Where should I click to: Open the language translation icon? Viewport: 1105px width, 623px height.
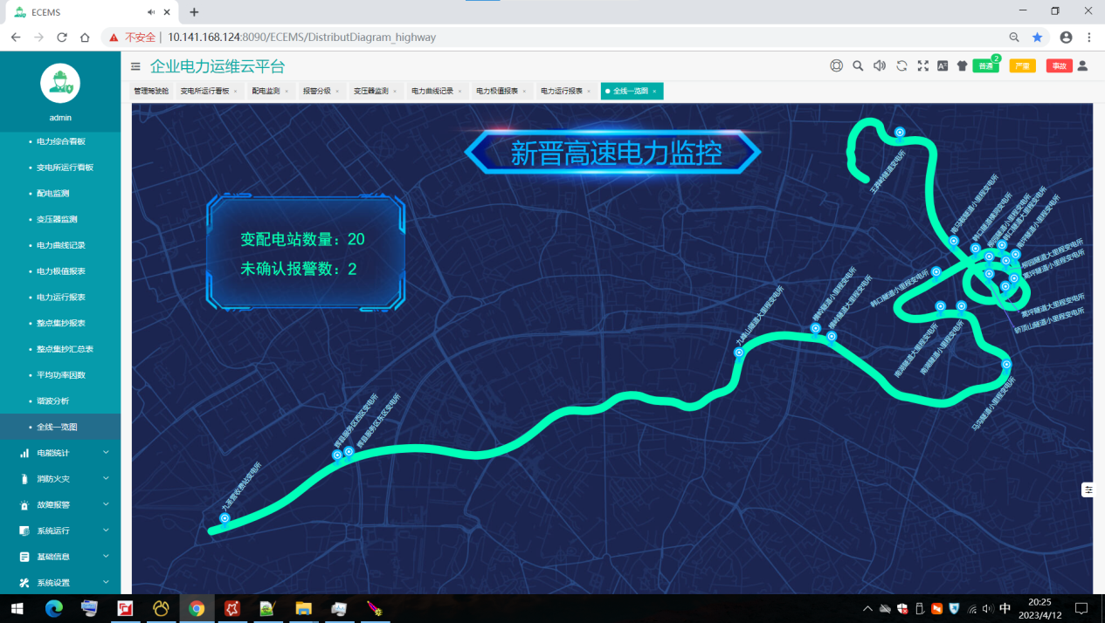[943, 65]
